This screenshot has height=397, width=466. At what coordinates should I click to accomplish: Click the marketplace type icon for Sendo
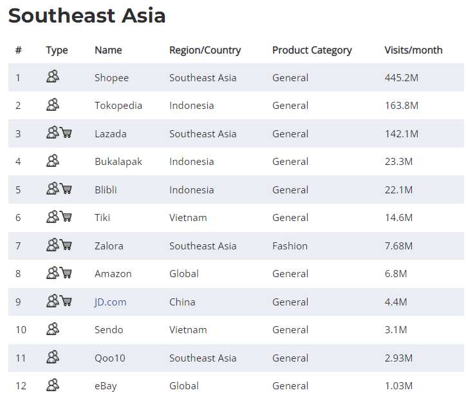coord(53,329)
